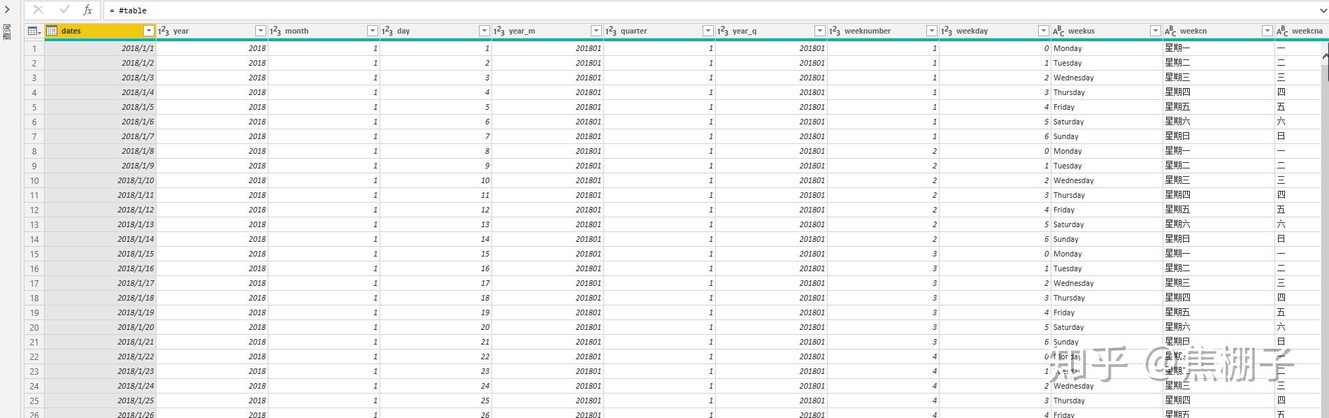The image size is (1329, 418).
Task: Click the Saturday cell in row 6
Action: (x=1107, y=122)
